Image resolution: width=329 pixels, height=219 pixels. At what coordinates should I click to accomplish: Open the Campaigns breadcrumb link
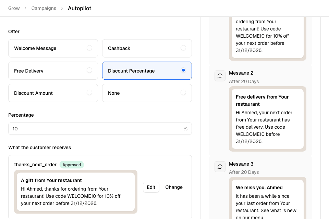(44, 8)
